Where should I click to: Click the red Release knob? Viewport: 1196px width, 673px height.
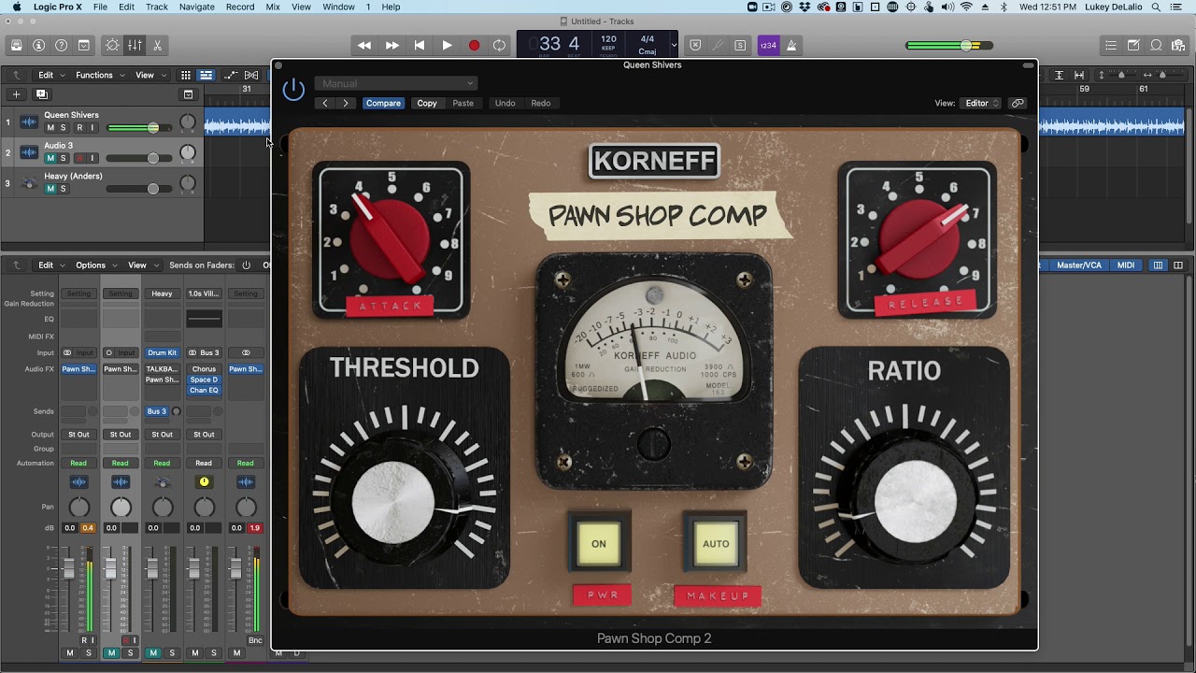(x=919, y=239)
